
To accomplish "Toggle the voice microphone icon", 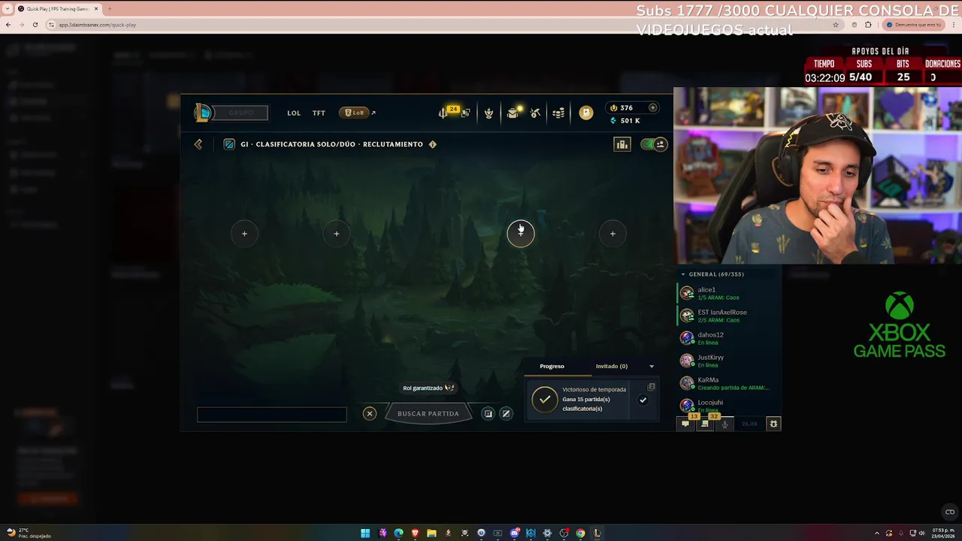I will coord(725,424).
